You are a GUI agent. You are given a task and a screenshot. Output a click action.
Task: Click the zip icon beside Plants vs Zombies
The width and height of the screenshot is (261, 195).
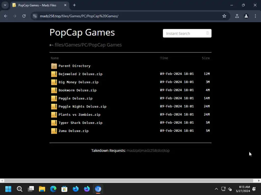(54, 115)
